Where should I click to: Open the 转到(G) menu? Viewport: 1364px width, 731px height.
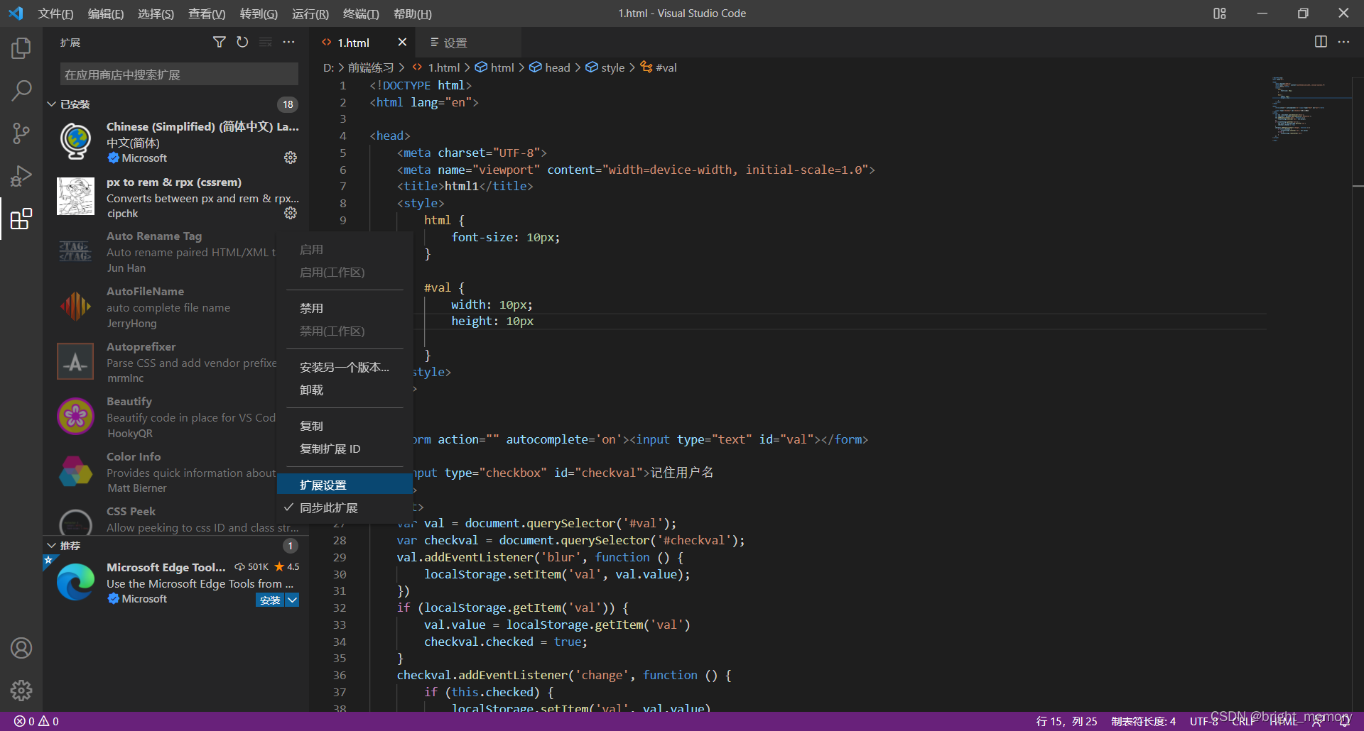pos(259,13)
